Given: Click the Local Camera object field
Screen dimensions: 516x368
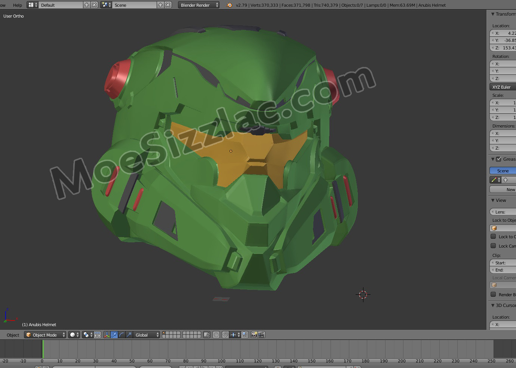Looking at the screenshot, I should (503, 285).
